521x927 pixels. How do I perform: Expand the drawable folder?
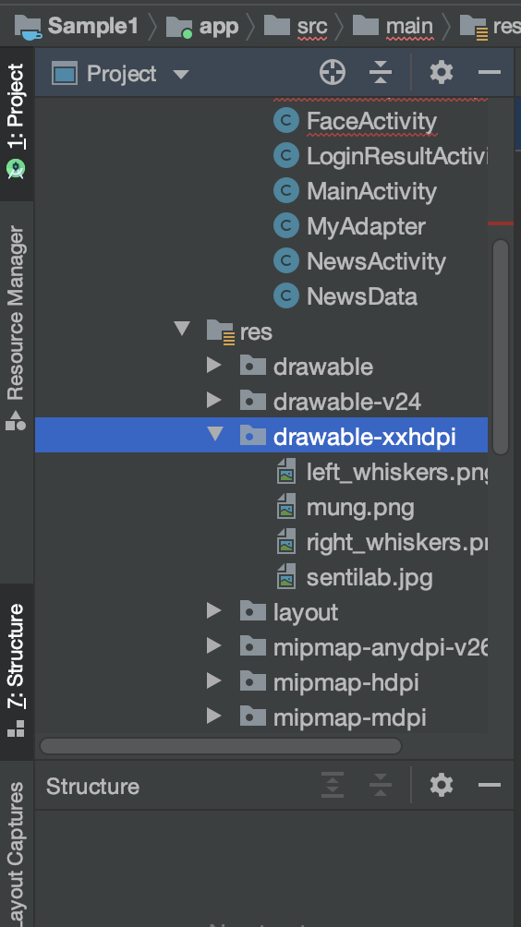214,366
